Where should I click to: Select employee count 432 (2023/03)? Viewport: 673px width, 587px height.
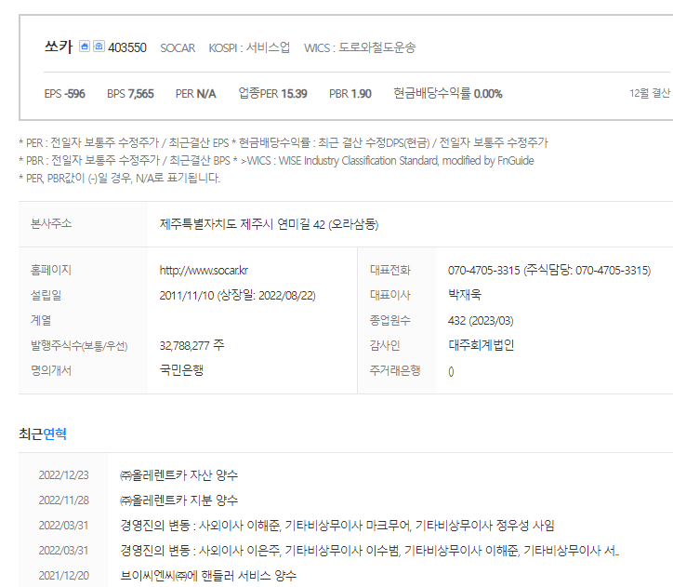481,321
